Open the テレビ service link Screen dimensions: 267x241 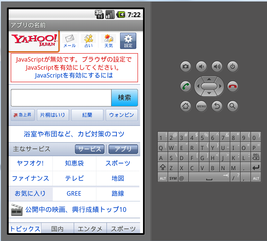pyautogui.click(x=74, y=179)
